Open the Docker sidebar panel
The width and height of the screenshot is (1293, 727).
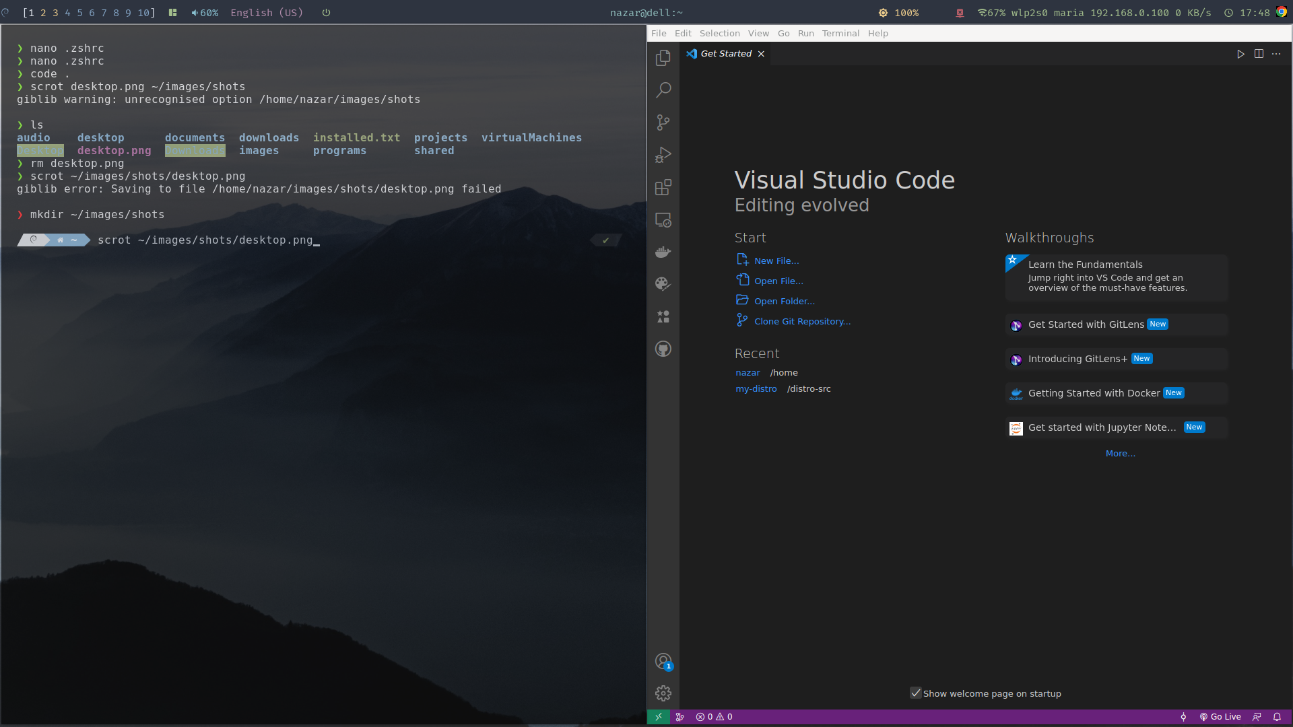coord(663,252)
